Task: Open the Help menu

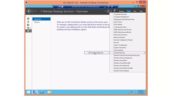Action: coord(141,11)
